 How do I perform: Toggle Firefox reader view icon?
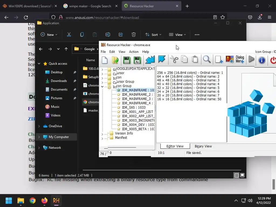[215, 17]
